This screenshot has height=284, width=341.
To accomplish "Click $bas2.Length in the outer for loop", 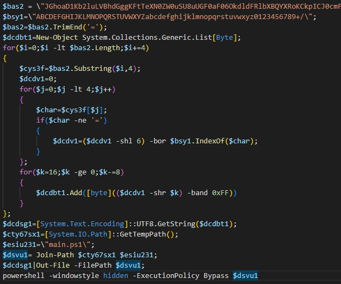I will pyautogui.click(x=95, y=48).
